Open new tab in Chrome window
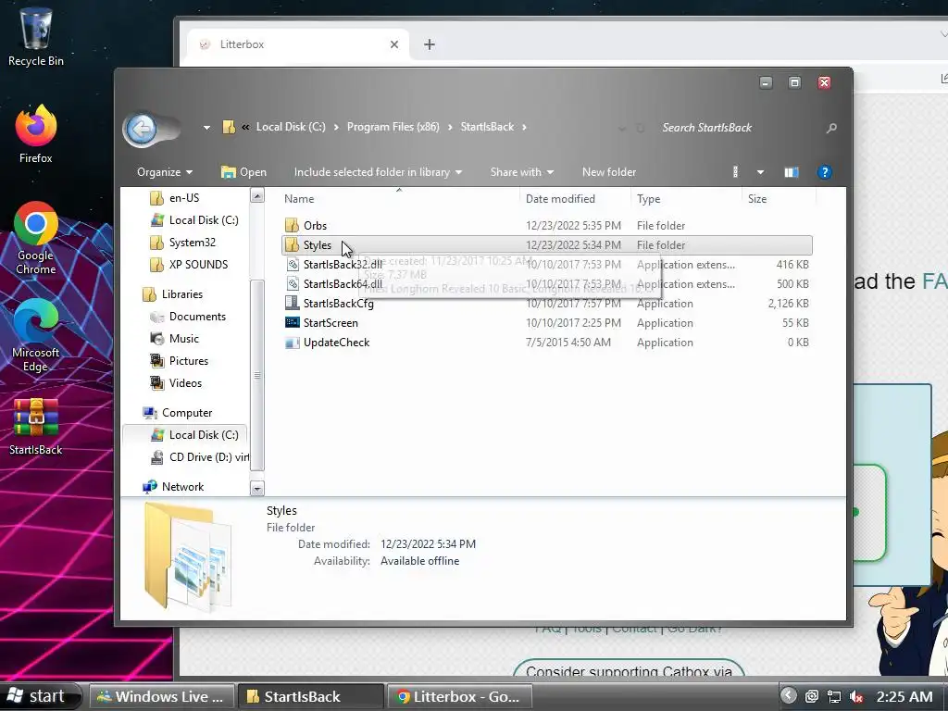 tap(430, 44)
